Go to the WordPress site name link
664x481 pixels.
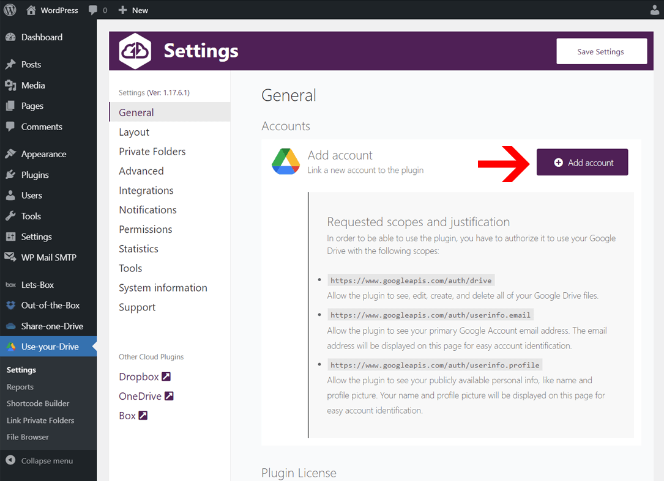(59, 10)
